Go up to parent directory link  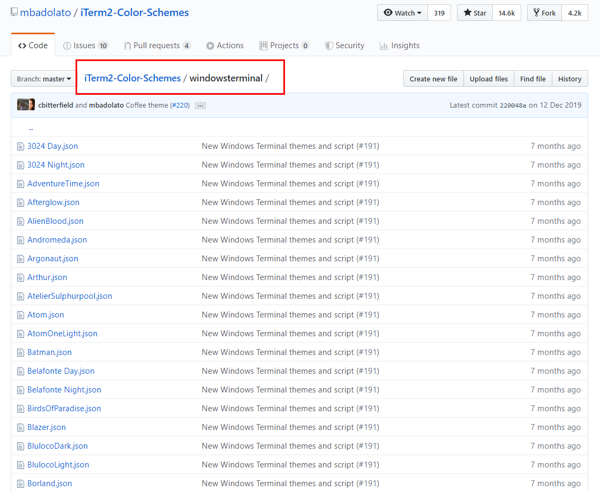[31, 128]
